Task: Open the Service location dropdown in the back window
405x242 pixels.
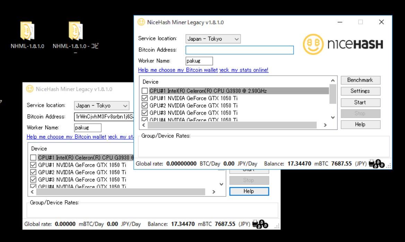Action: (x=102, y=106)
